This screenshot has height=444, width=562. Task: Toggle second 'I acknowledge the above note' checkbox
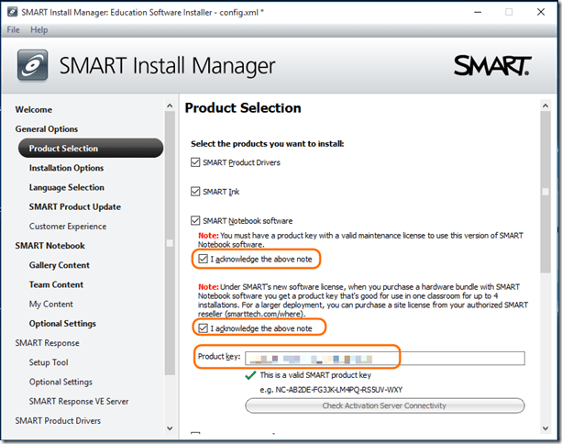[203, 327]
